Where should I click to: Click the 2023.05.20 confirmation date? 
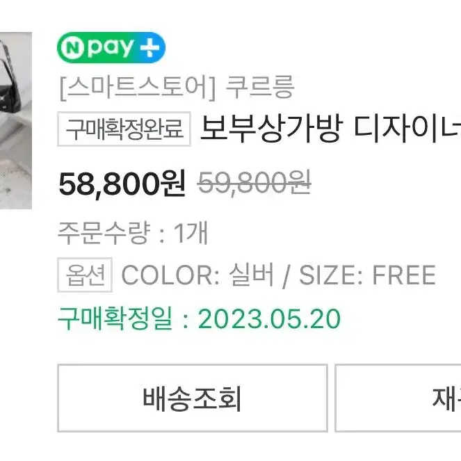(x=269, y=319)
